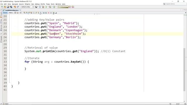Image resolution: width=187 pixels, height=105 pixels.
Task: Click the Comment editor toolbar icon
Action: pyautogui.click(x=53, y=13)
